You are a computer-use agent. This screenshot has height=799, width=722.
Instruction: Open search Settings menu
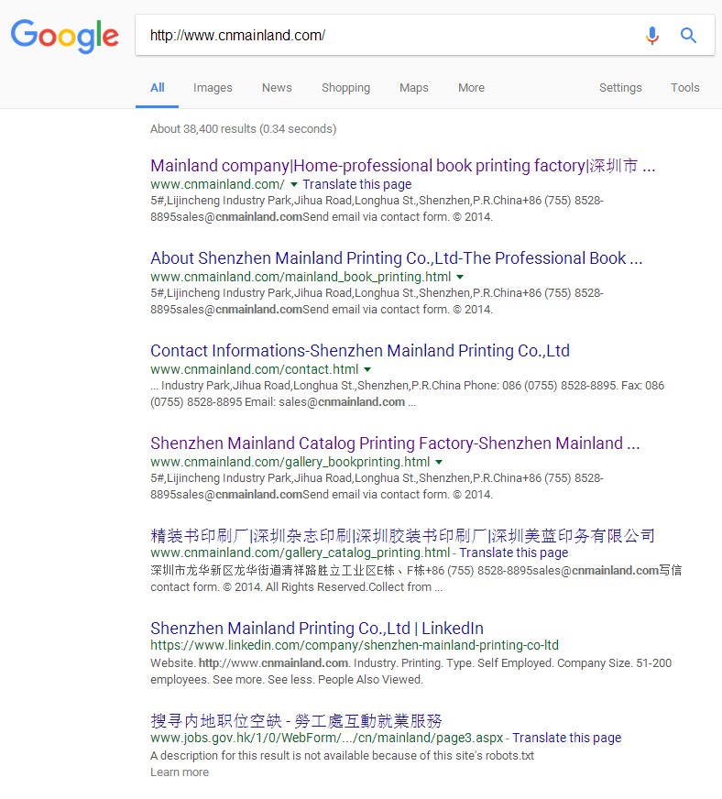(620, 88)
